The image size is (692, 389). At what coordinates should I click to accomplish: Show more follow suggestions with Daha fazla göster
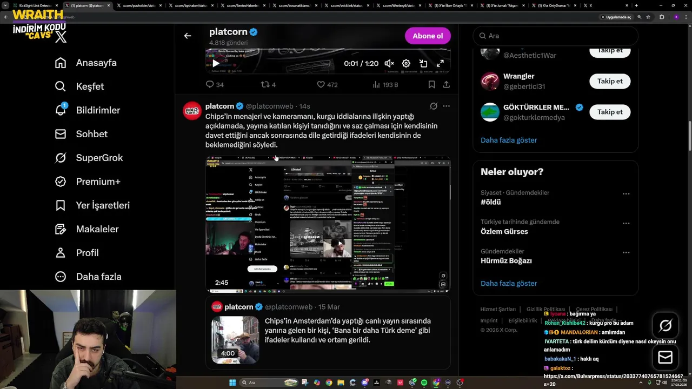[509, 140]
